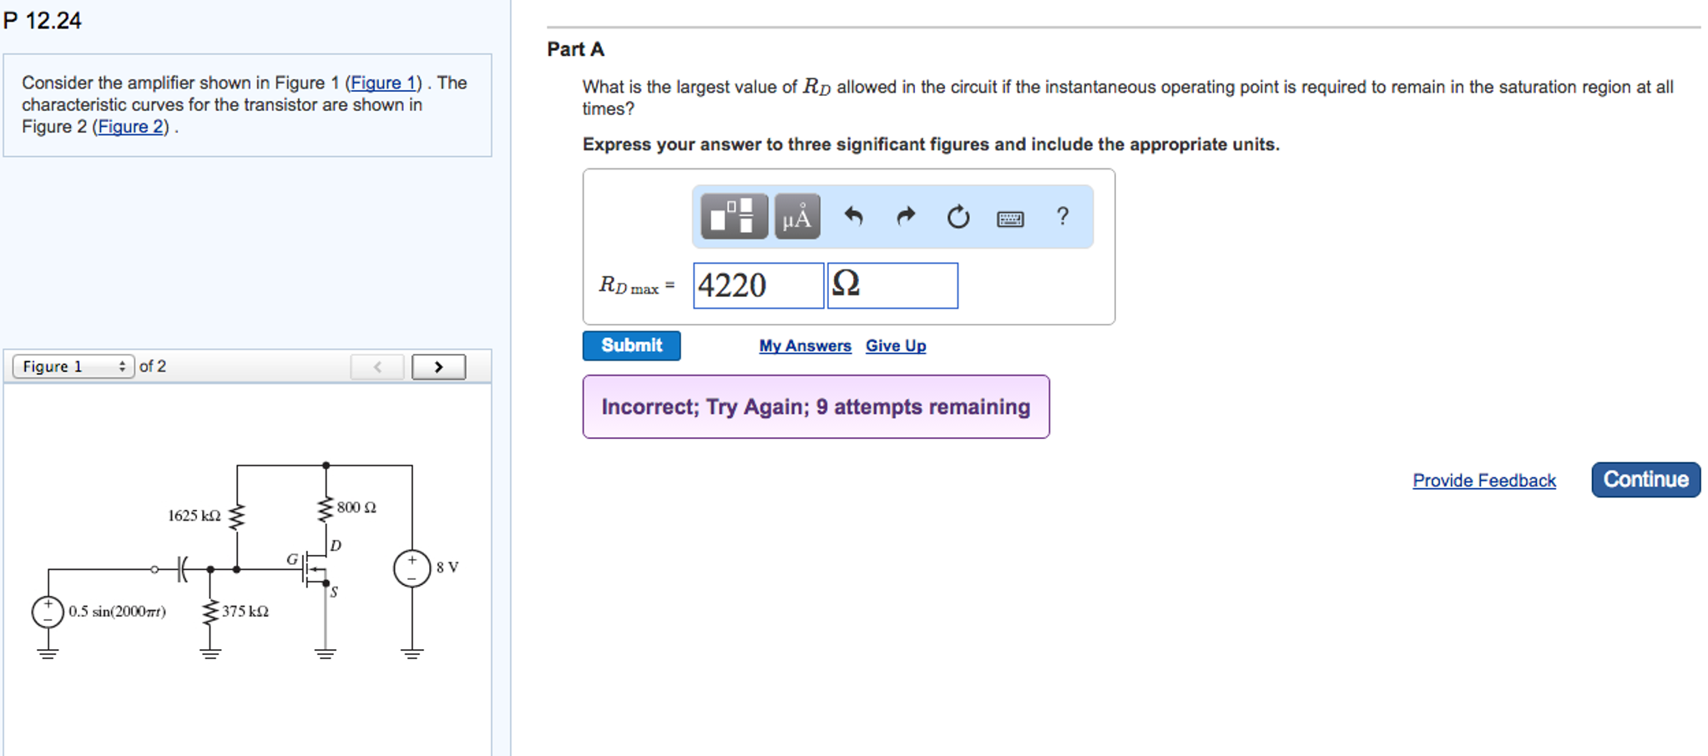
Task: Reset the answer box
Action: tap(958, 217)
